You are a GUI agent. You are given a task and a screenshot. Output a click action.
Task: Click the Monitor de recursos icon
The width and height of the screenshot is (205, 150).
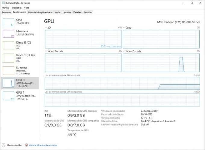pyautogui.click(x=26, y=145)
